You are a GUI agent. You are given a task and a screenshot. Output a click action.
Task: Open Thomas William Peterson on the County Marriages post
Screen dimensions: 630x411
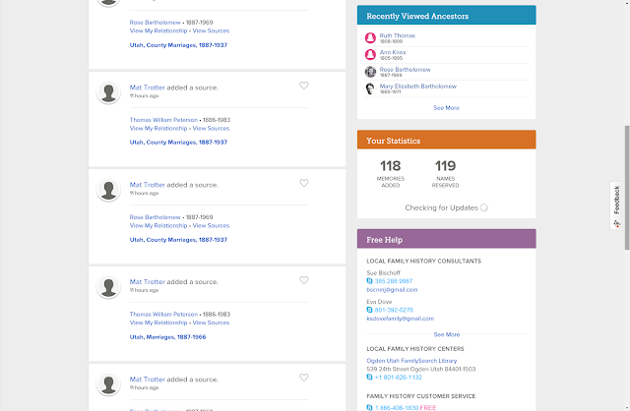tap(163, 120)
